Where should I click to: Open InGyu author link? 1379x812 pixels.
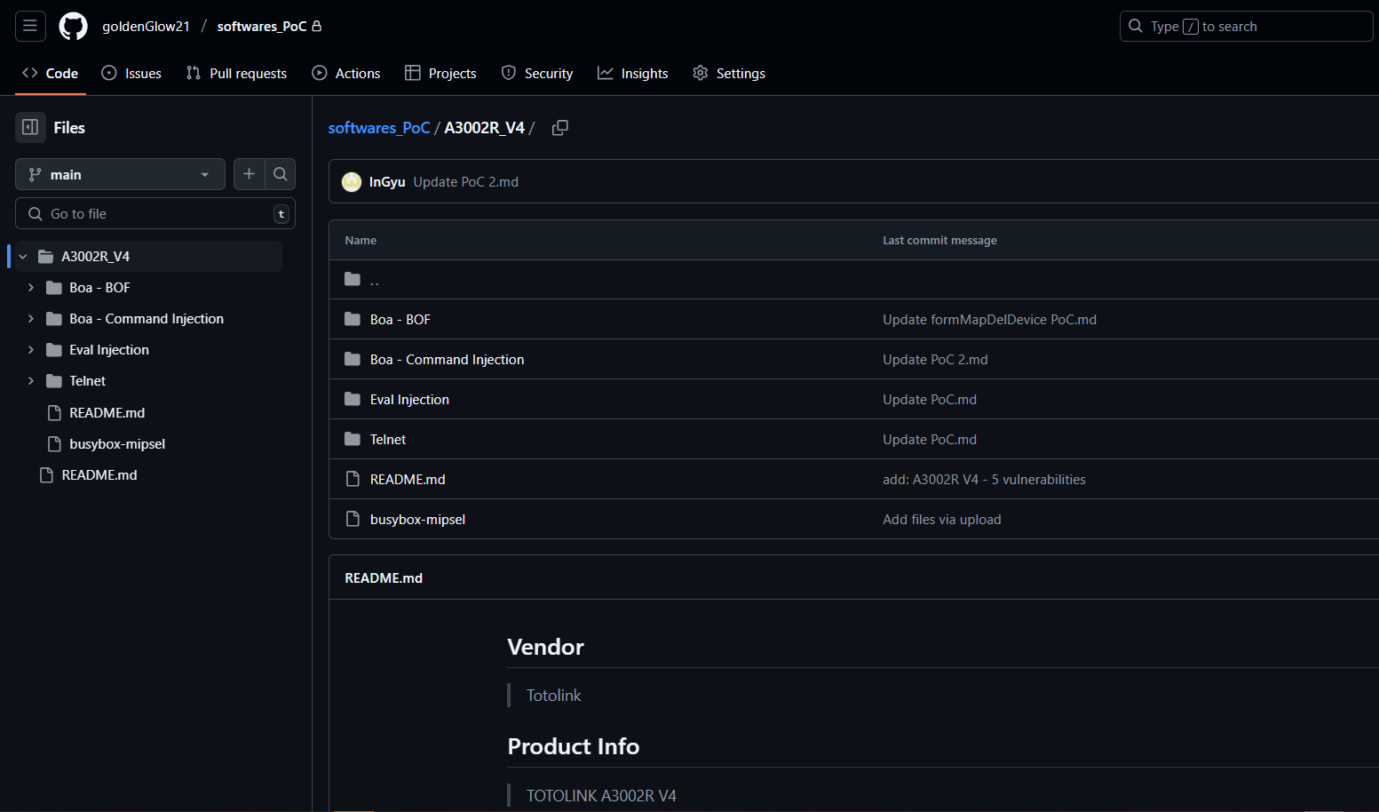tap(387, 182)
